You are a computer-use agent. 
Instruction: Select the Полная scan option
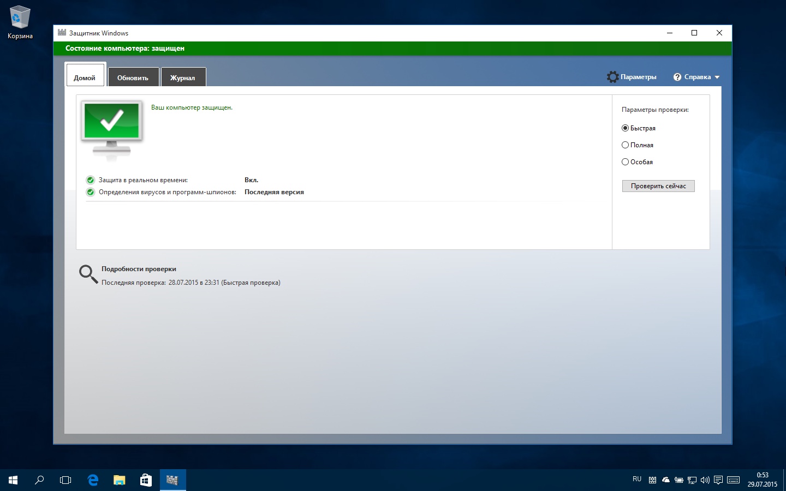(626, 145)
